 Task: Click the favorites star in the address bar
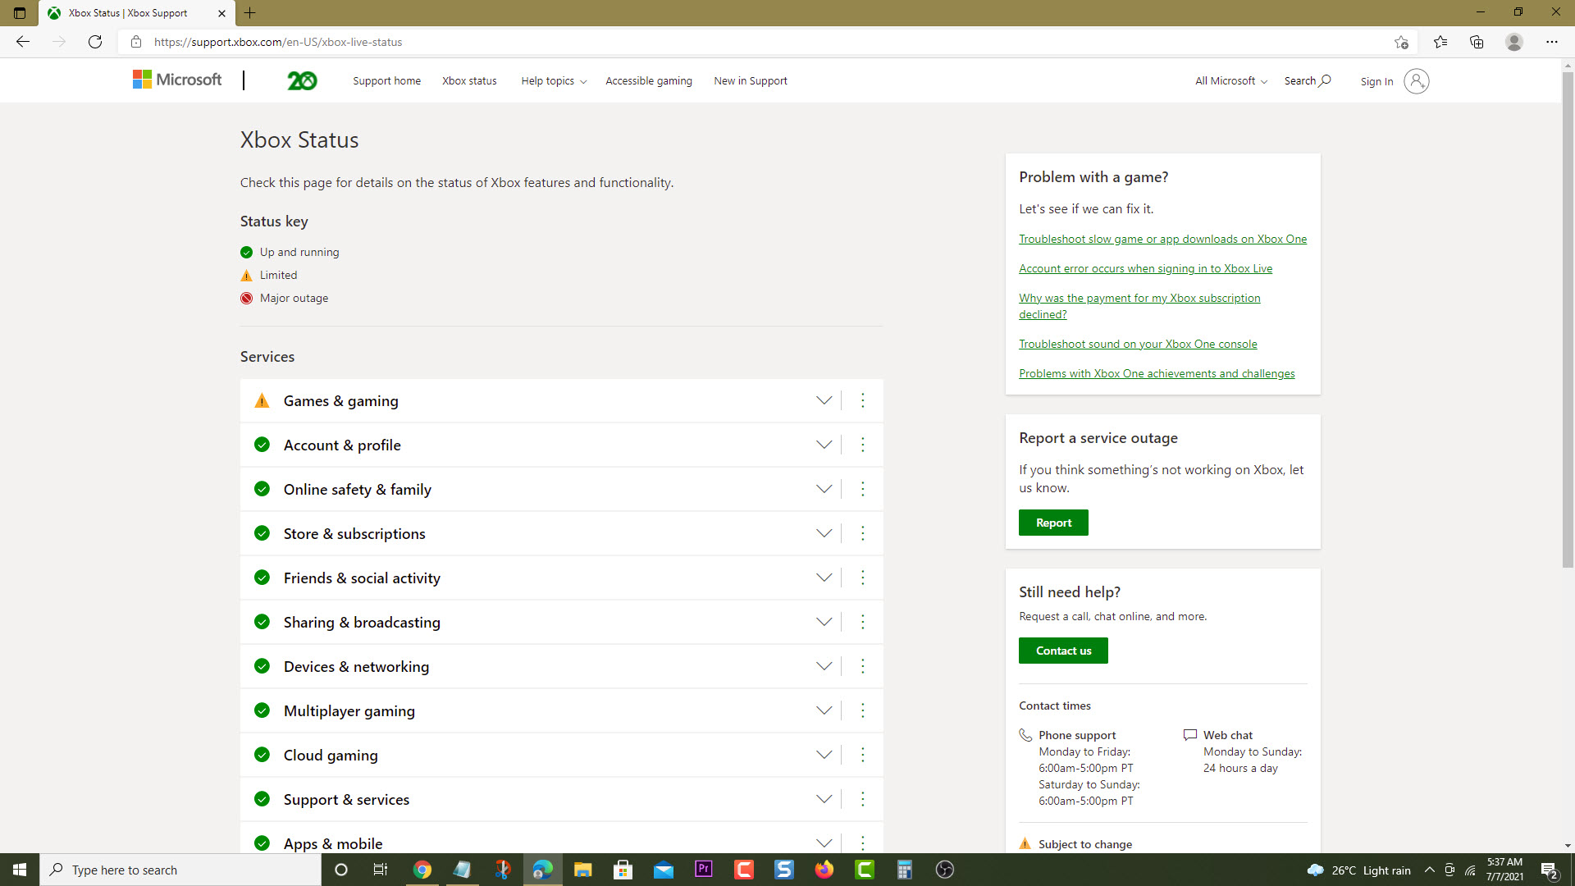1401,42
